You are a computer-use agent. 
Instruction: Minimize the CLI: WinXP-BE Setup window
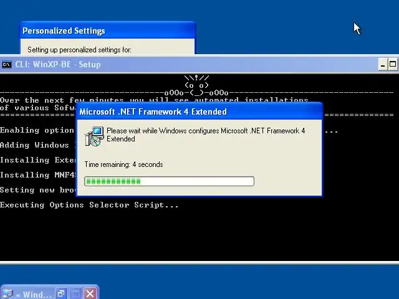click(x=382, y=64)
